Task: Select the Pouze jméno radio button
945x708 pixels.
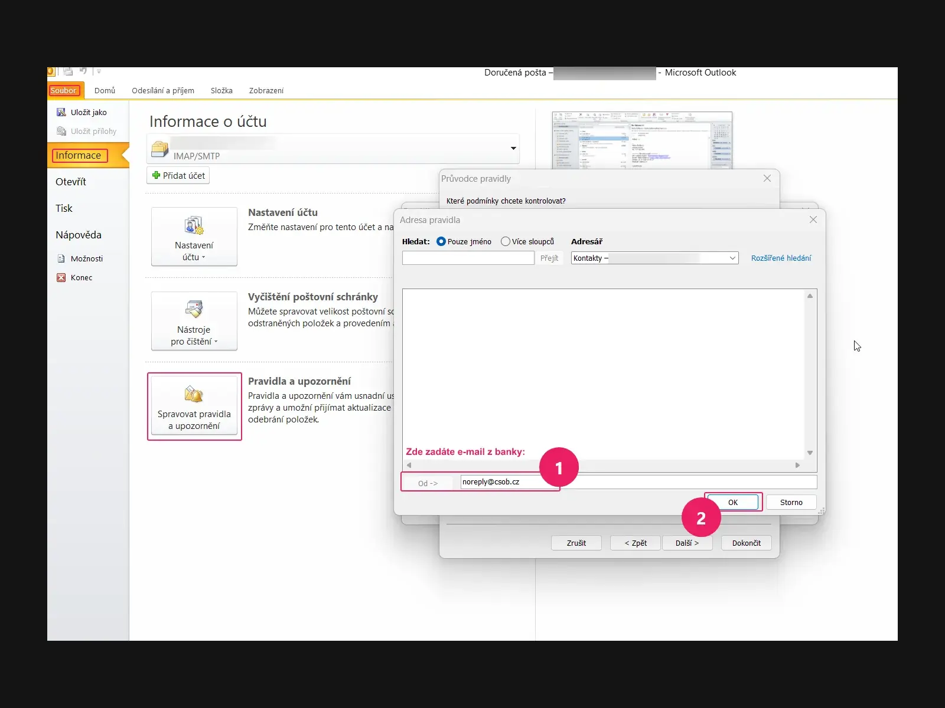Action: (441, 241)
